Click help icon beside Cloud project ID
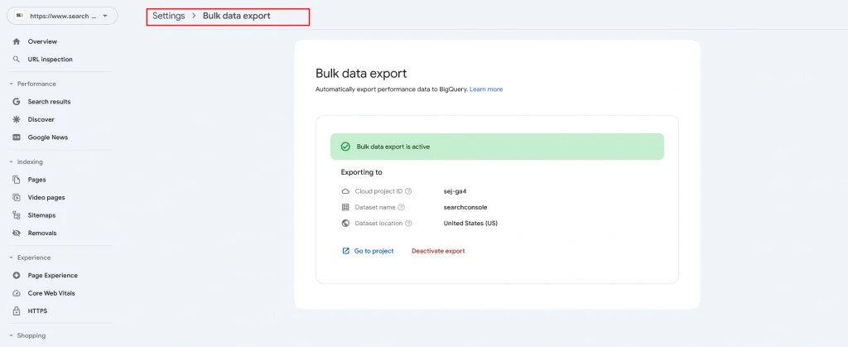This screenshot has width=848, height=347. [x=408, y=190]
